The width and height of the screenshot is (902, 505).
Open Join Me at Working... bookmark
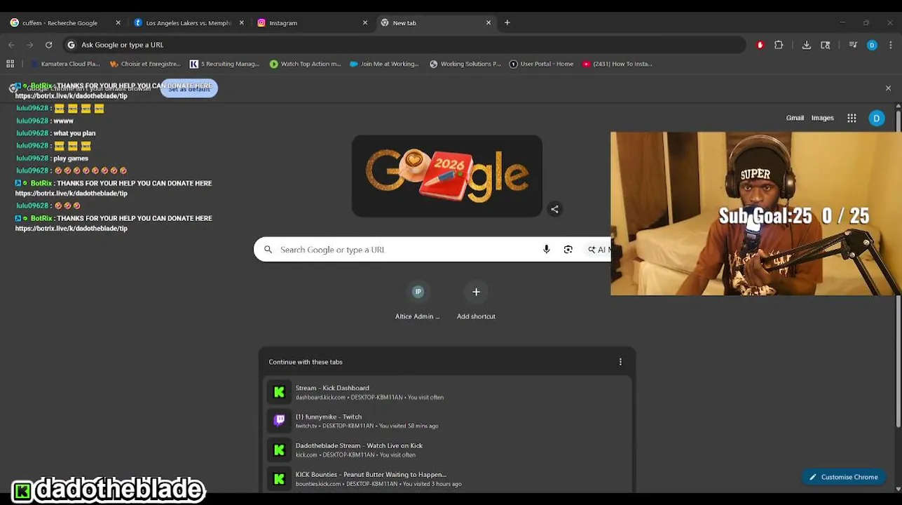pos(384,64)
